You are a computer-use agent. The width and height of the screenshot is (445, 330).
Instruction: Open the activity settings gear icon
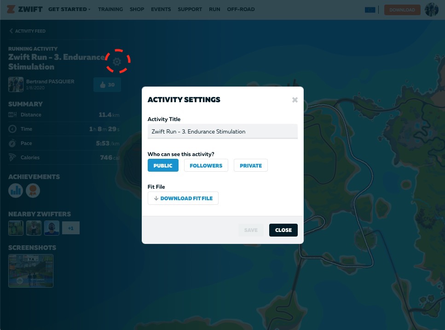[117, 61]
